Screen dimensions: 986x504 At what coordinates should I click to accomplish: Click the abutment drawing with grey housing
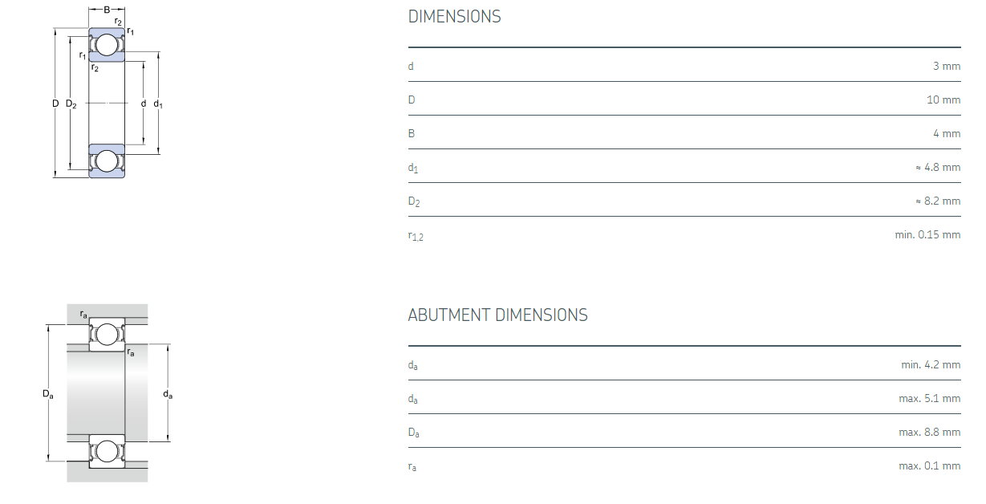coord(107,393)
